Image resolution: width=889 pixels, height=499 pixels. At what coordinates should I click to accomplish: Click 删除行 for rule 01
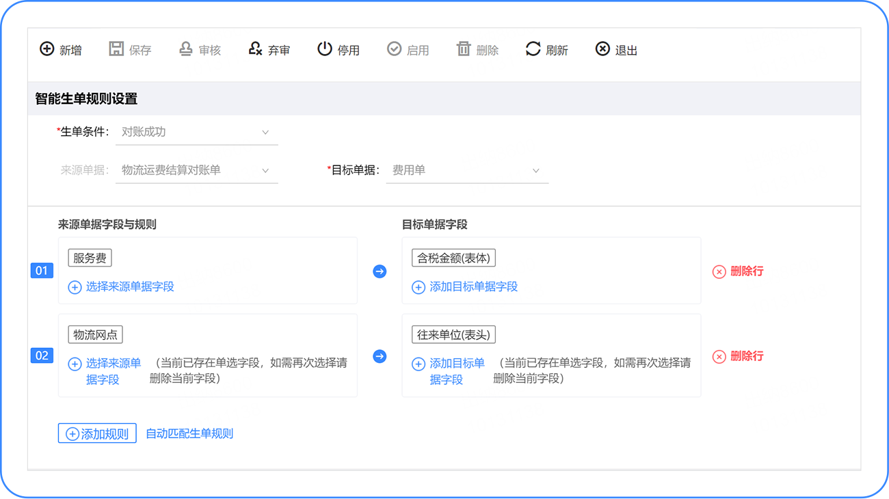click(x=738, y=271)
